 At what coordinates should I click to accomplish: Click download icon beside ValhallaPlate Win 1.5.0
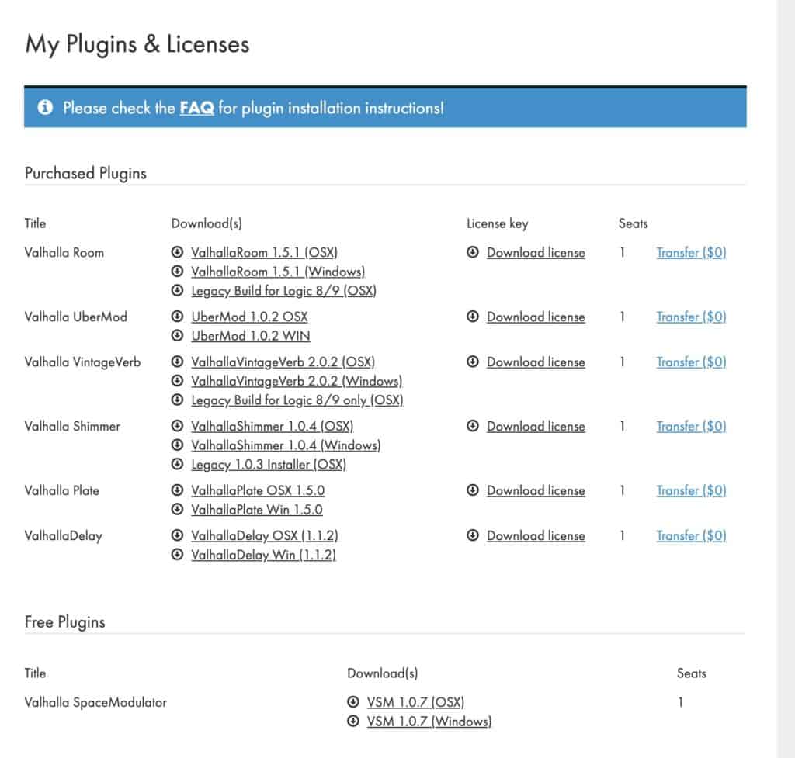[177, 509]
